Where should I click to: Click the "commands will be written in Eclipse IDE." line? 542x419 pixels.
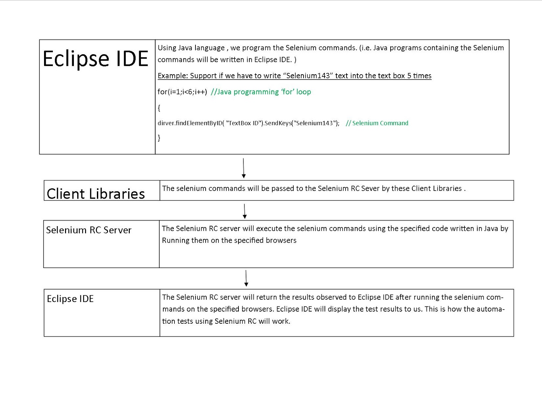point(227,60)
